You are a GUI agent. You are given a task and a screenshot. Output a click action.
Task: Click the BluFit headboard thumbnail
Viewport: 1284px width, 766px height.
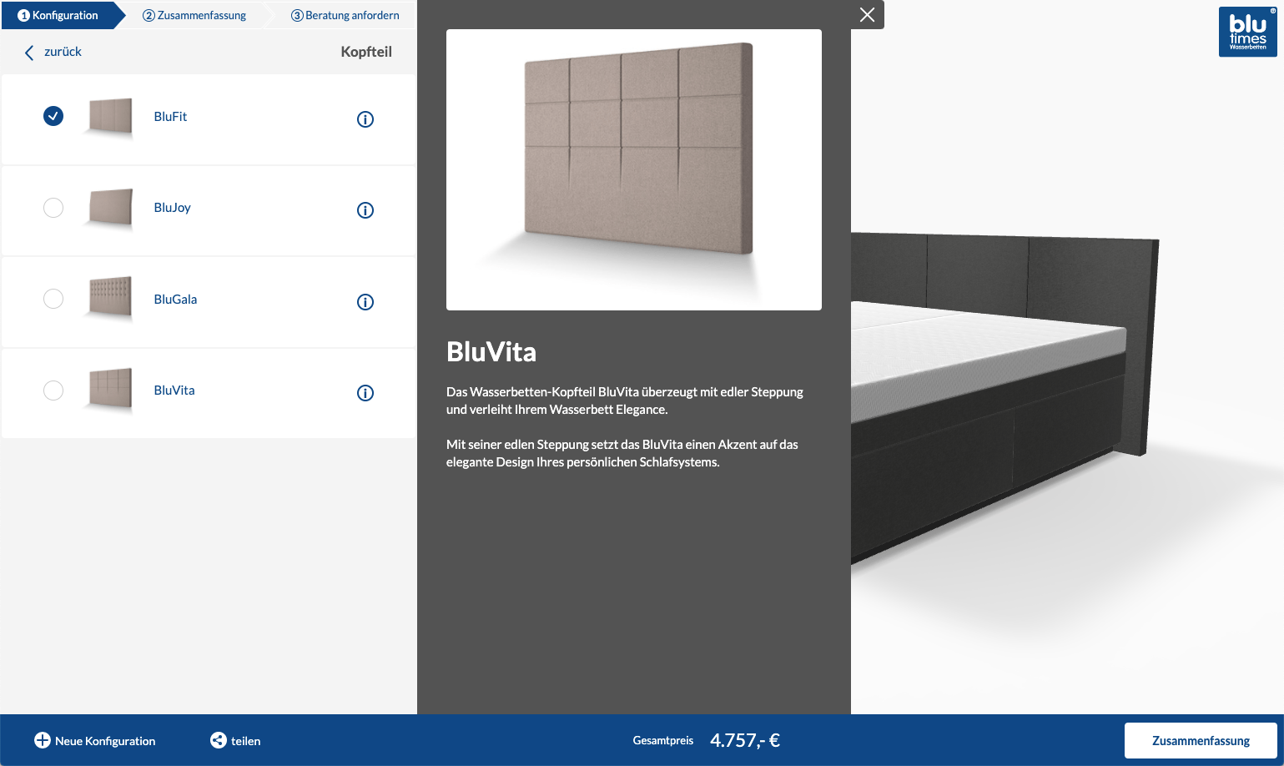(110, 117)
